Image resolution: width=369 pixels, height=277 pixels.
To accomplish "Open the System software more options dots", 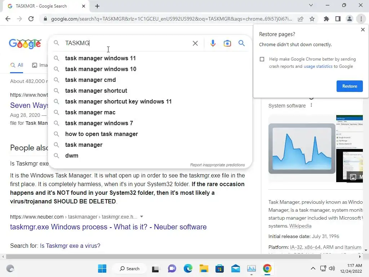I will (x=311, y=105).
